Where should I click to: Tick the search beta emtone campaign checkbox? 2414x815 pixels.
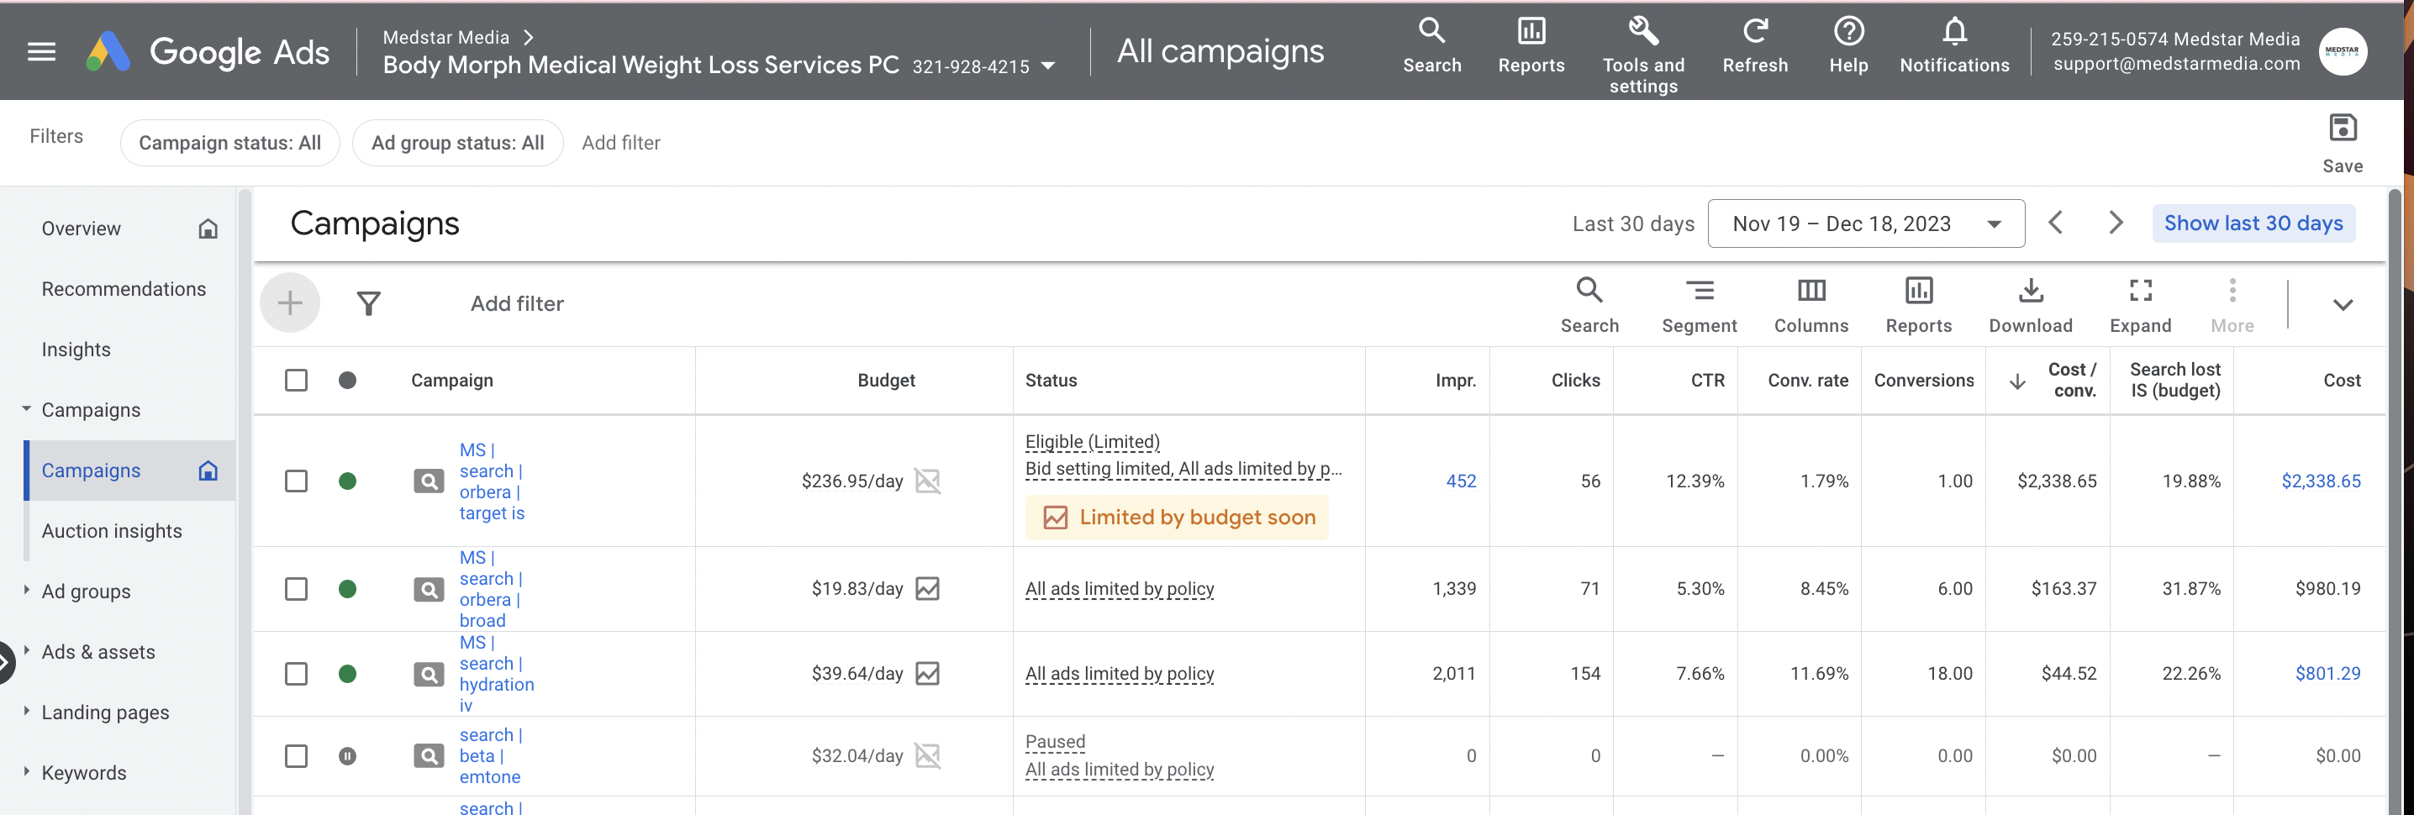(x=296, y=756)
